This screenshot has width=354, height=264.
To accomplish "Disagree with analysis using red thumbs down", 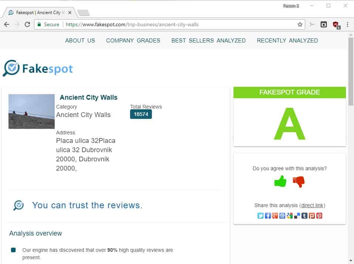I will tap(299, 182).
